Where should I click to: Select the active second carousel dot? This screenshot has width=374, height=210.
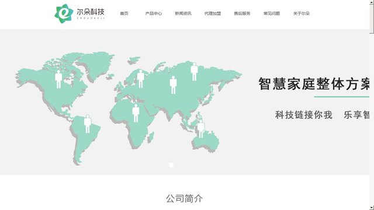click(x=171, y=164)
